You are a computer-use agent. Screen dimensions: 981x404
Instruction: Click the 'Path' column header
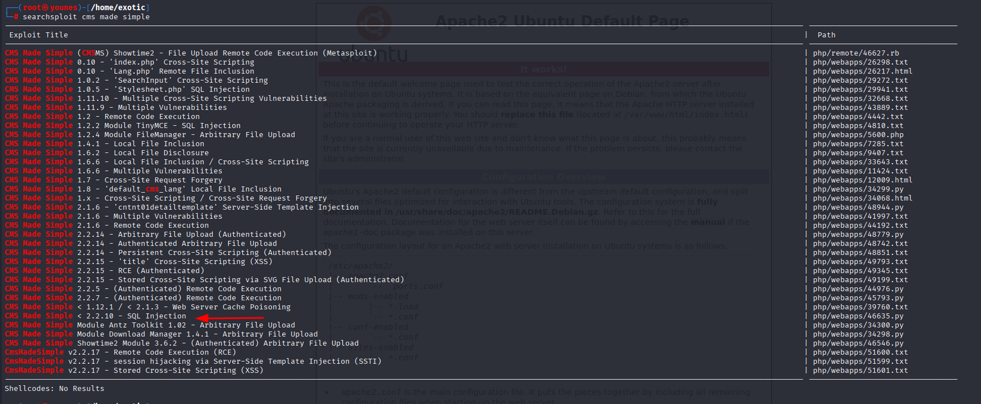pyautogui.click(x=827, y=35)
